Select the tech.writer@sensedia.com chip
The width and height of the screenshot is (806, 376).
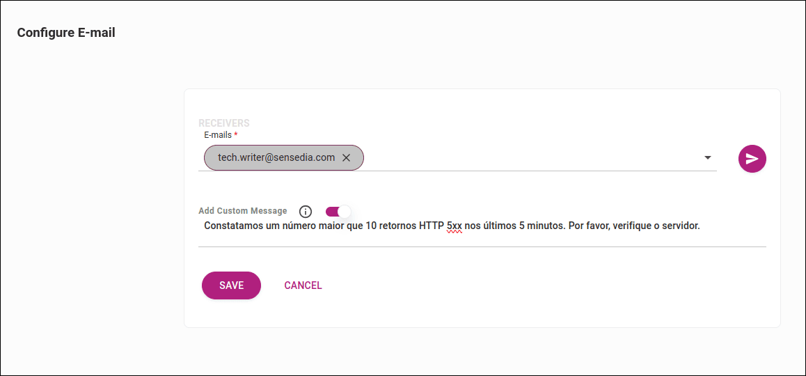(x=276, y=158)
